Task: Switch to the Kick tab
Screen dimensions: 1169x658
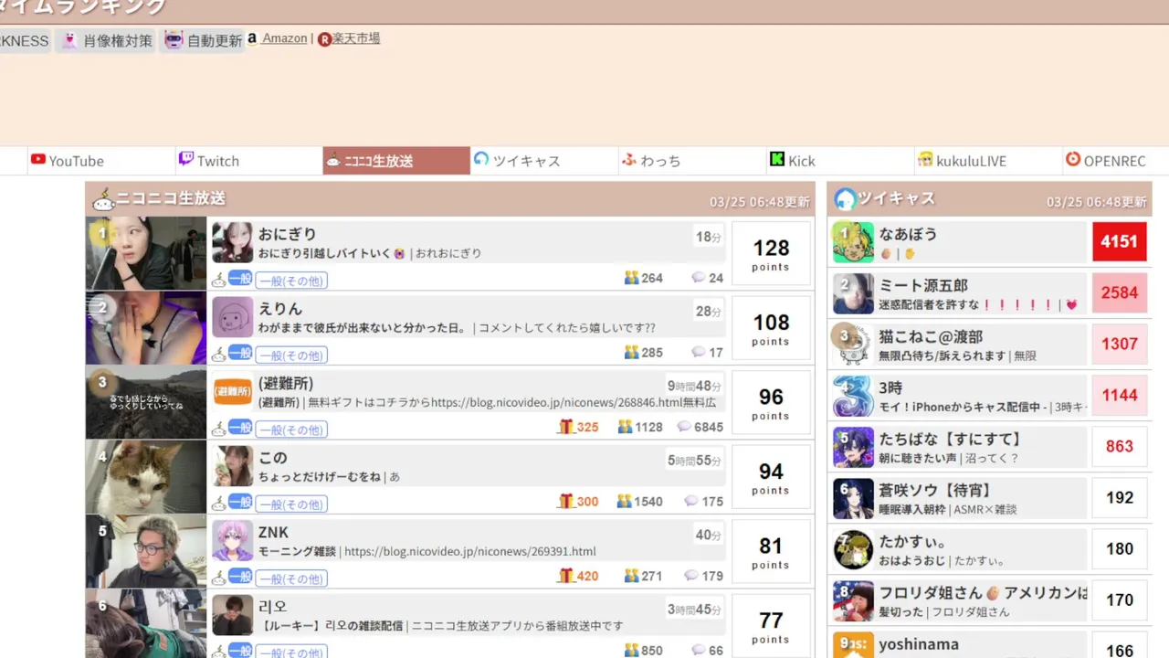Action: click(840, 161)
